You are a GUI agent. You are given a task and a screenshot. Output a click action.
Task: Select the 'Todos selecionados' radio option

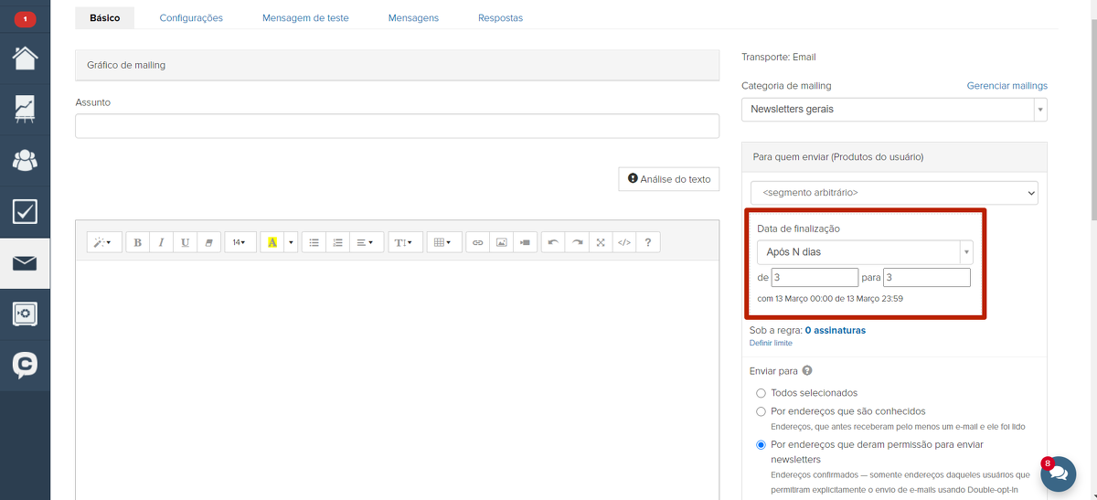tap(761, 393)
